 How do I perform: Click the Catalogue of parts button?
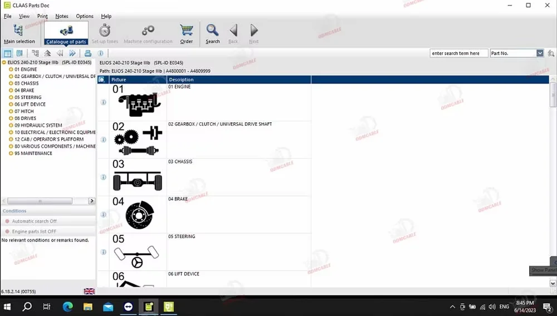click(66, 33)
